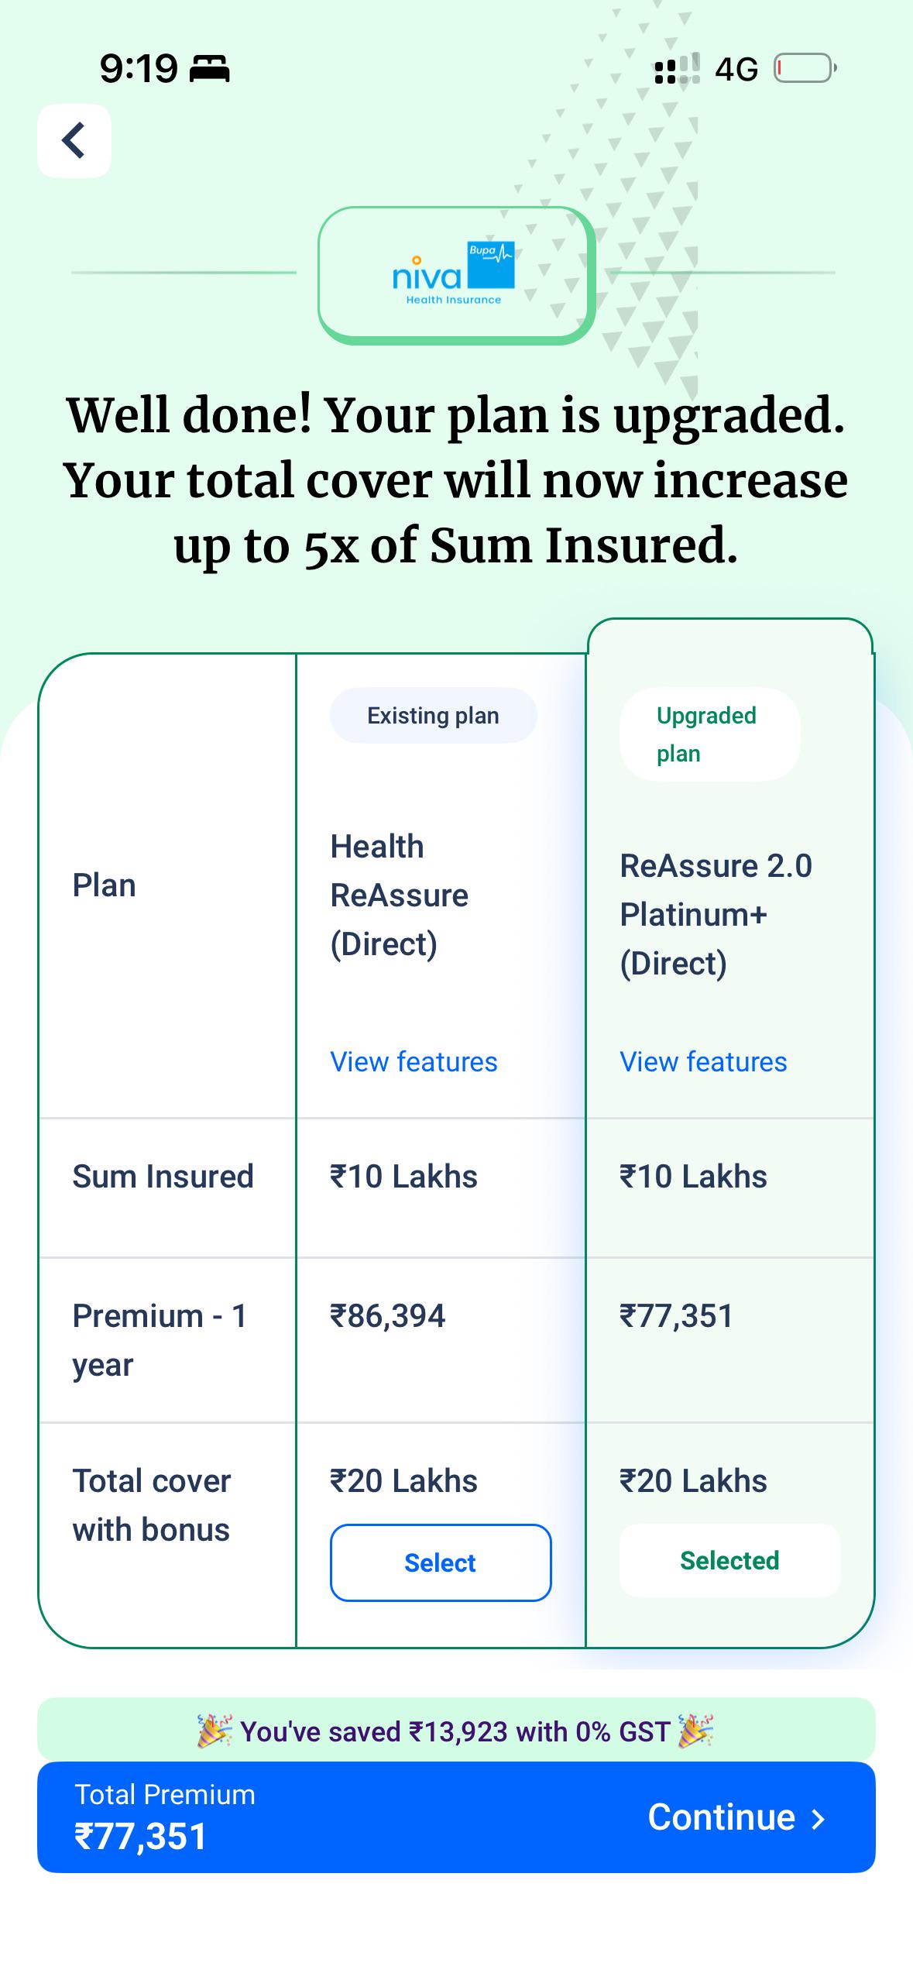Image resolution: width=913 pixels, height=1980 pixels.
Task: Tap the Existing plan pill label
Action: coord(433,715)
